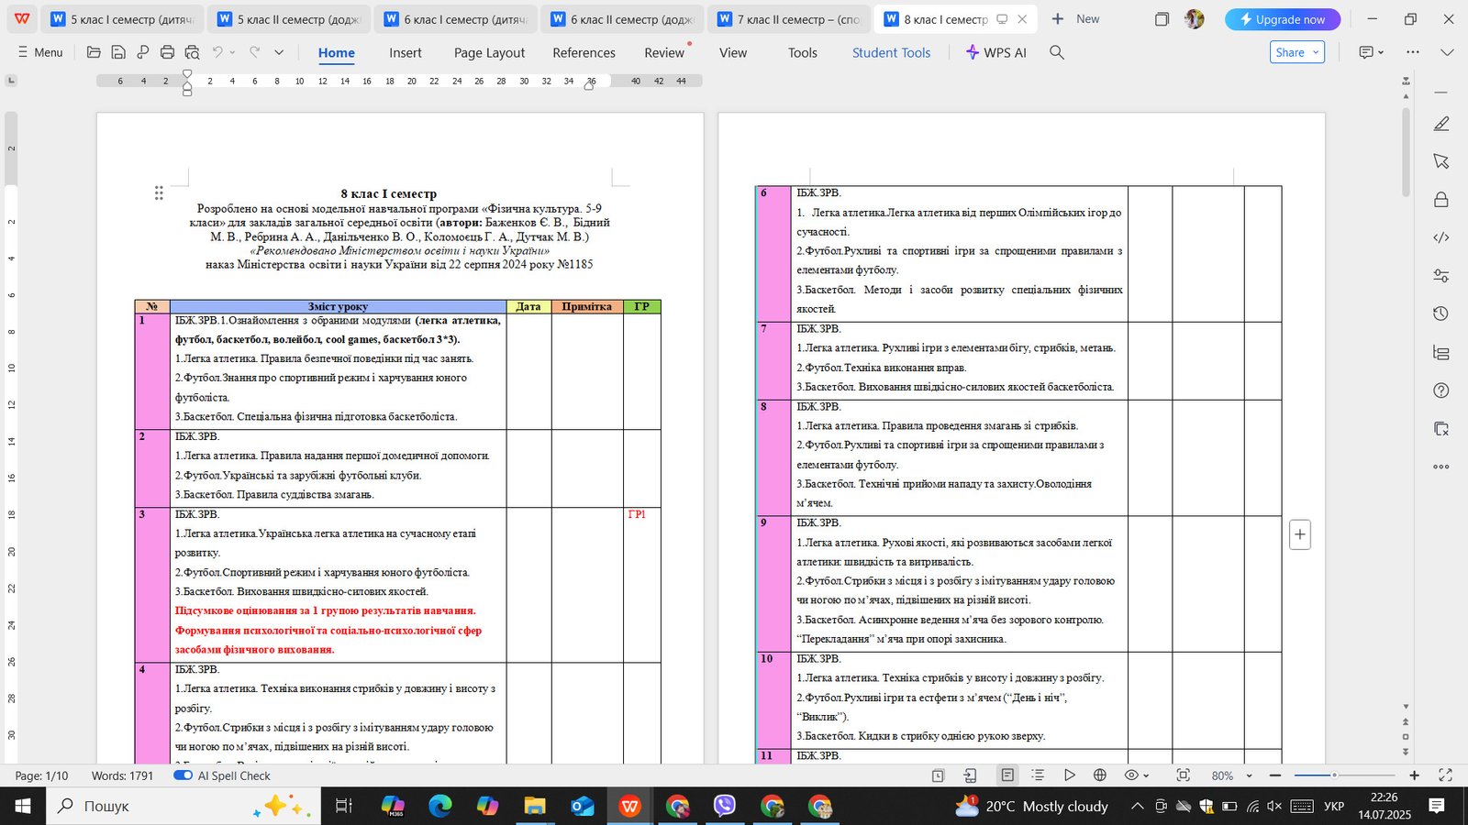
Task: Create a New document tab
Action: (1075, 18)
